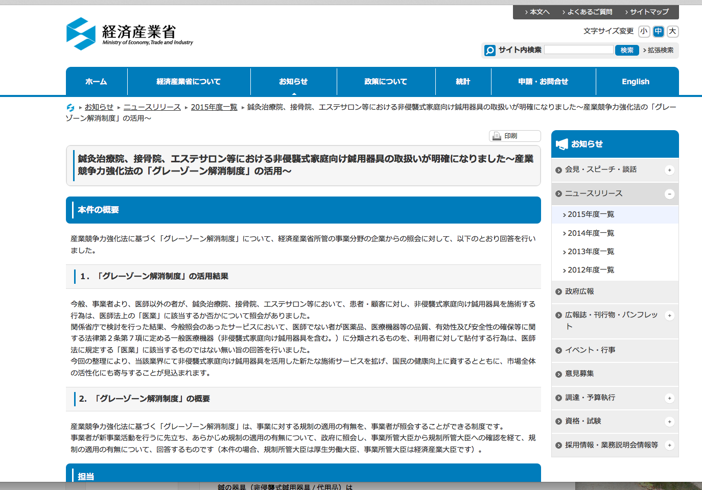Open the 政策について navigation tab
702x490 pixels.
point(386,82)
